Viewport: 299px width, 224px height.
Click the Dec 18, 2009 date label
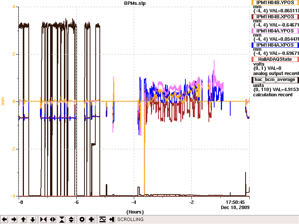click(x=235, y=208)
